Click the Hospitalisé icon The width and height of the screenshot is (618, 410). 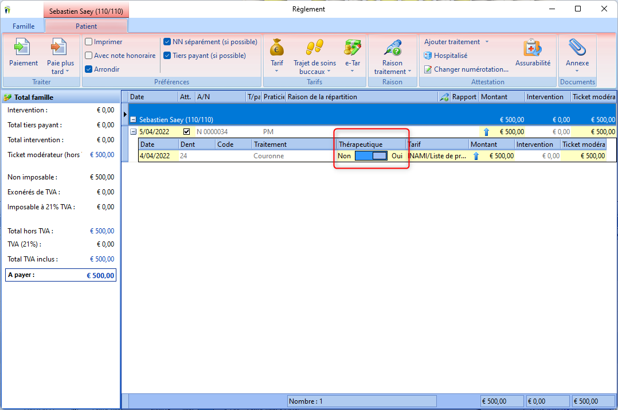(428, 56)
